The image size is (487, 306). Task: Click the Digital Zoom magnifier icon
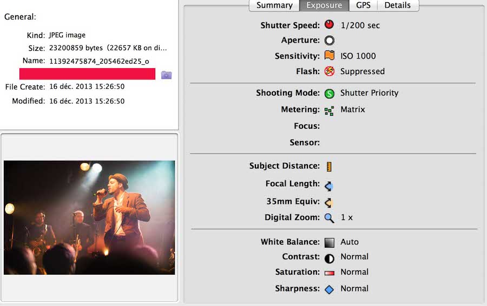[x=329, y=218]
